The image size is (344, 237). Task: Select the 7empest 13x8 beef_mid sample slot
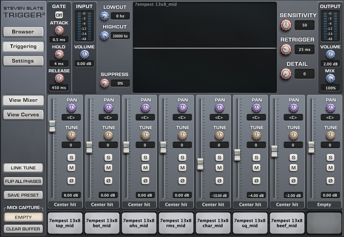(x=287, y=223)
